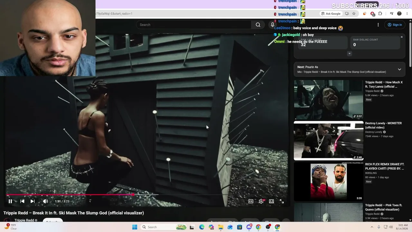412x232 pixels.
Task: Show hidden system tray icons
Action: (372, 227)
